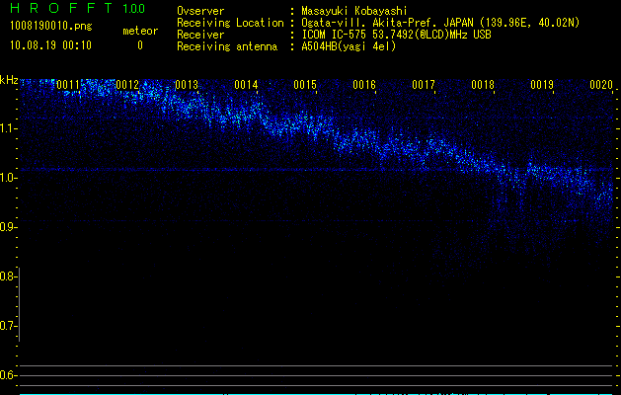This screenshot has width=621, height=395.
Task: Click the meteor label
Action: [140, 31]
